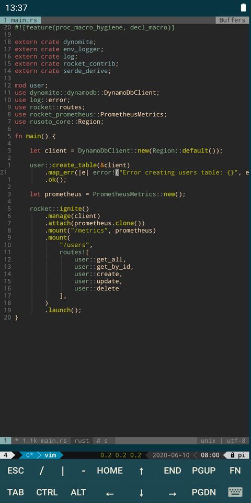Toggle the CTRL modifier key

point(47,492)
